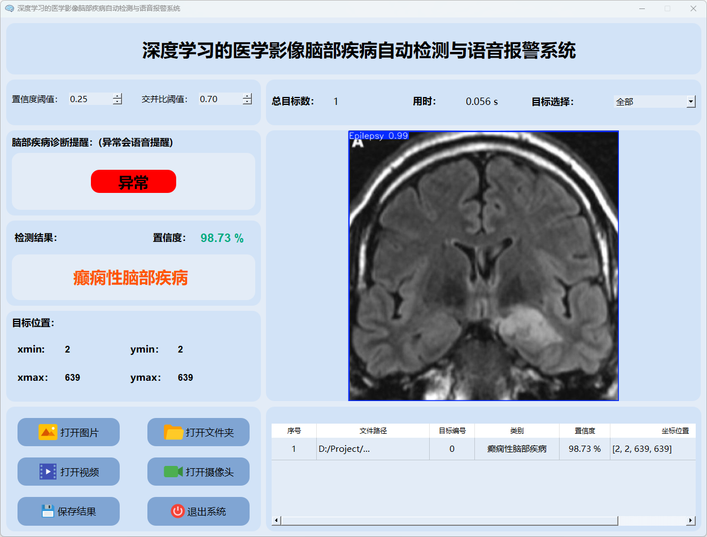Click the film icon on 打开视频

pos(48,472)
